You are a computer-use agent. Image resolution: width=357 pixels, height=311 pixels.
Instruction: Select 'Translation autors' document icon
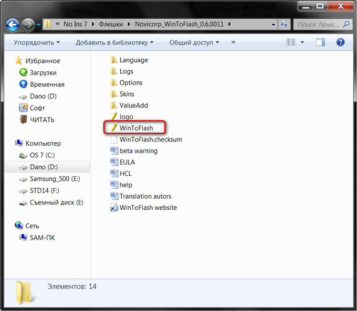(114, 196)
